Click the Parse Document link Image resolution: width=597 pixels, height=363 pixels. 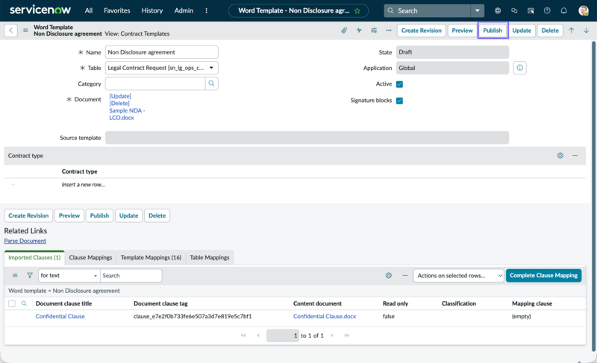tap(25, 241)
